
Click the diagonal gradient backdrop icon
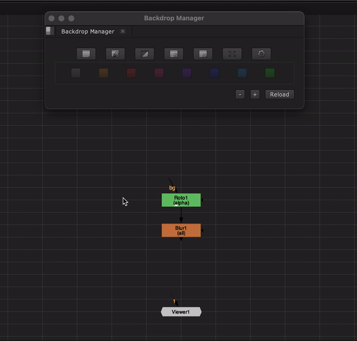[145, 54]
